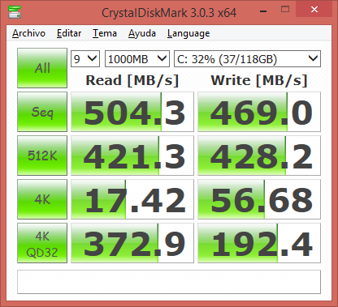Viewport: 338px width, 307px height.
Task: Open the Archivo menu
Action: [28, 33]
